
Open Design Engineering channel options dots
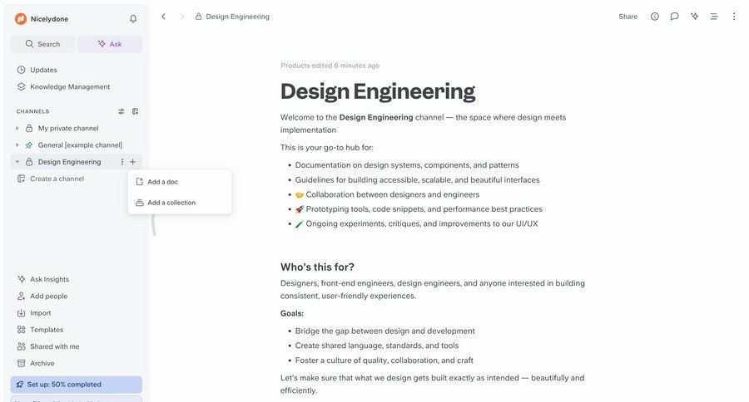(122, 162)
